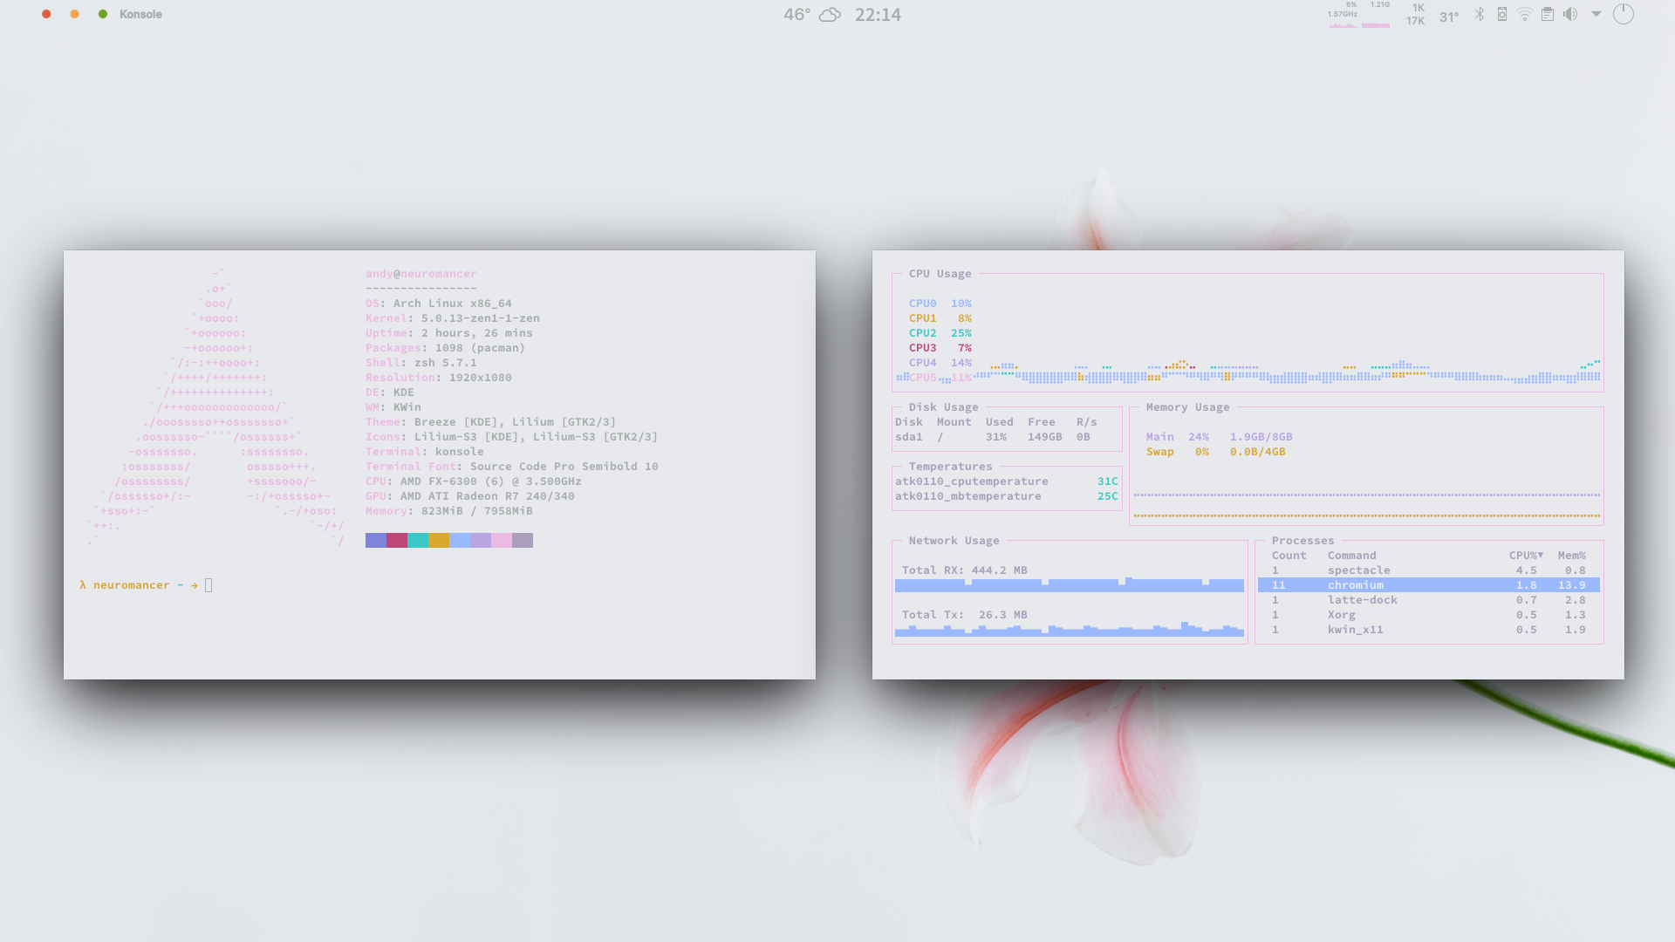Click the Mem% column header
The image size is (1675, 942).
1572,556
